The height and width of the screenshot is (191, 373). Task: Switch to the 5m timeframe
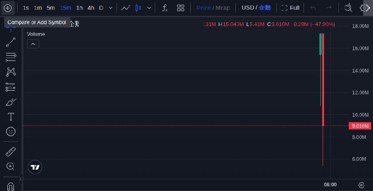(51, 8)
